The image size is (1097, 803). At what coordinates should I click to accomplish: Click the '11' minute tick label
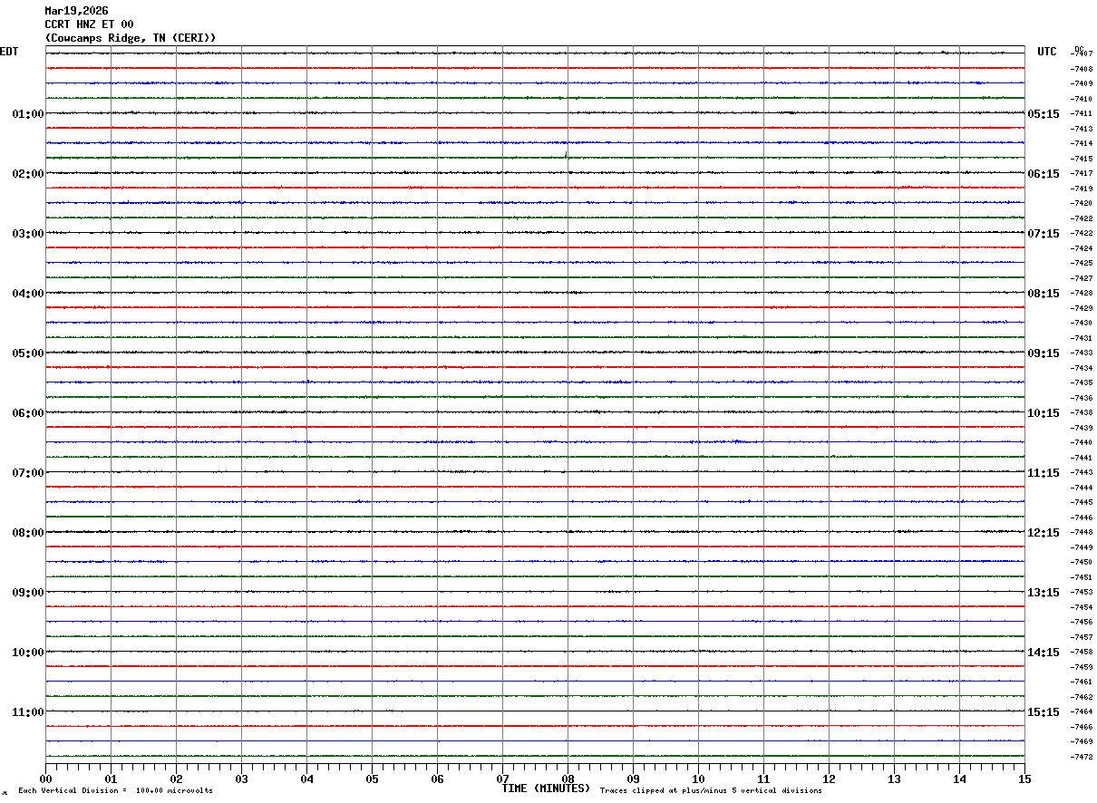coord(763,779)
